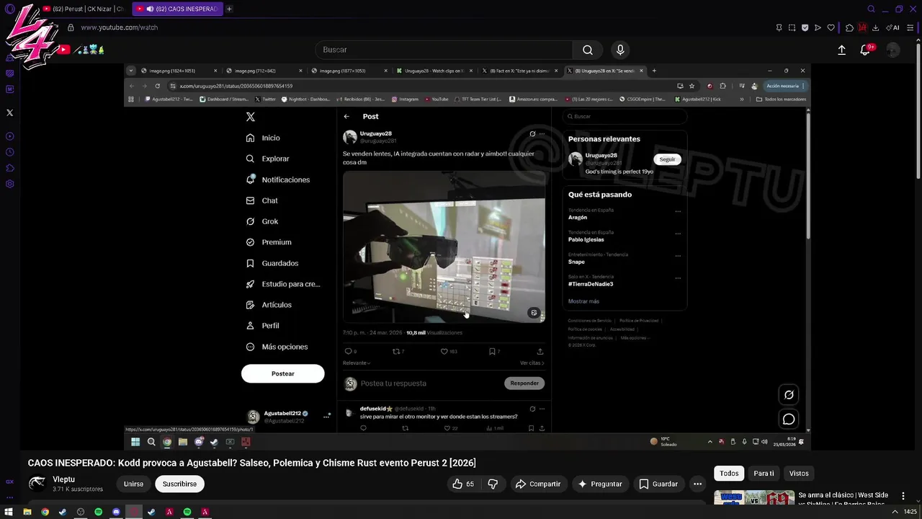Switch to the 'Perust | CK Nizar' tab
The width and height of the screenshot is (922, 519).
coord(84,9)
